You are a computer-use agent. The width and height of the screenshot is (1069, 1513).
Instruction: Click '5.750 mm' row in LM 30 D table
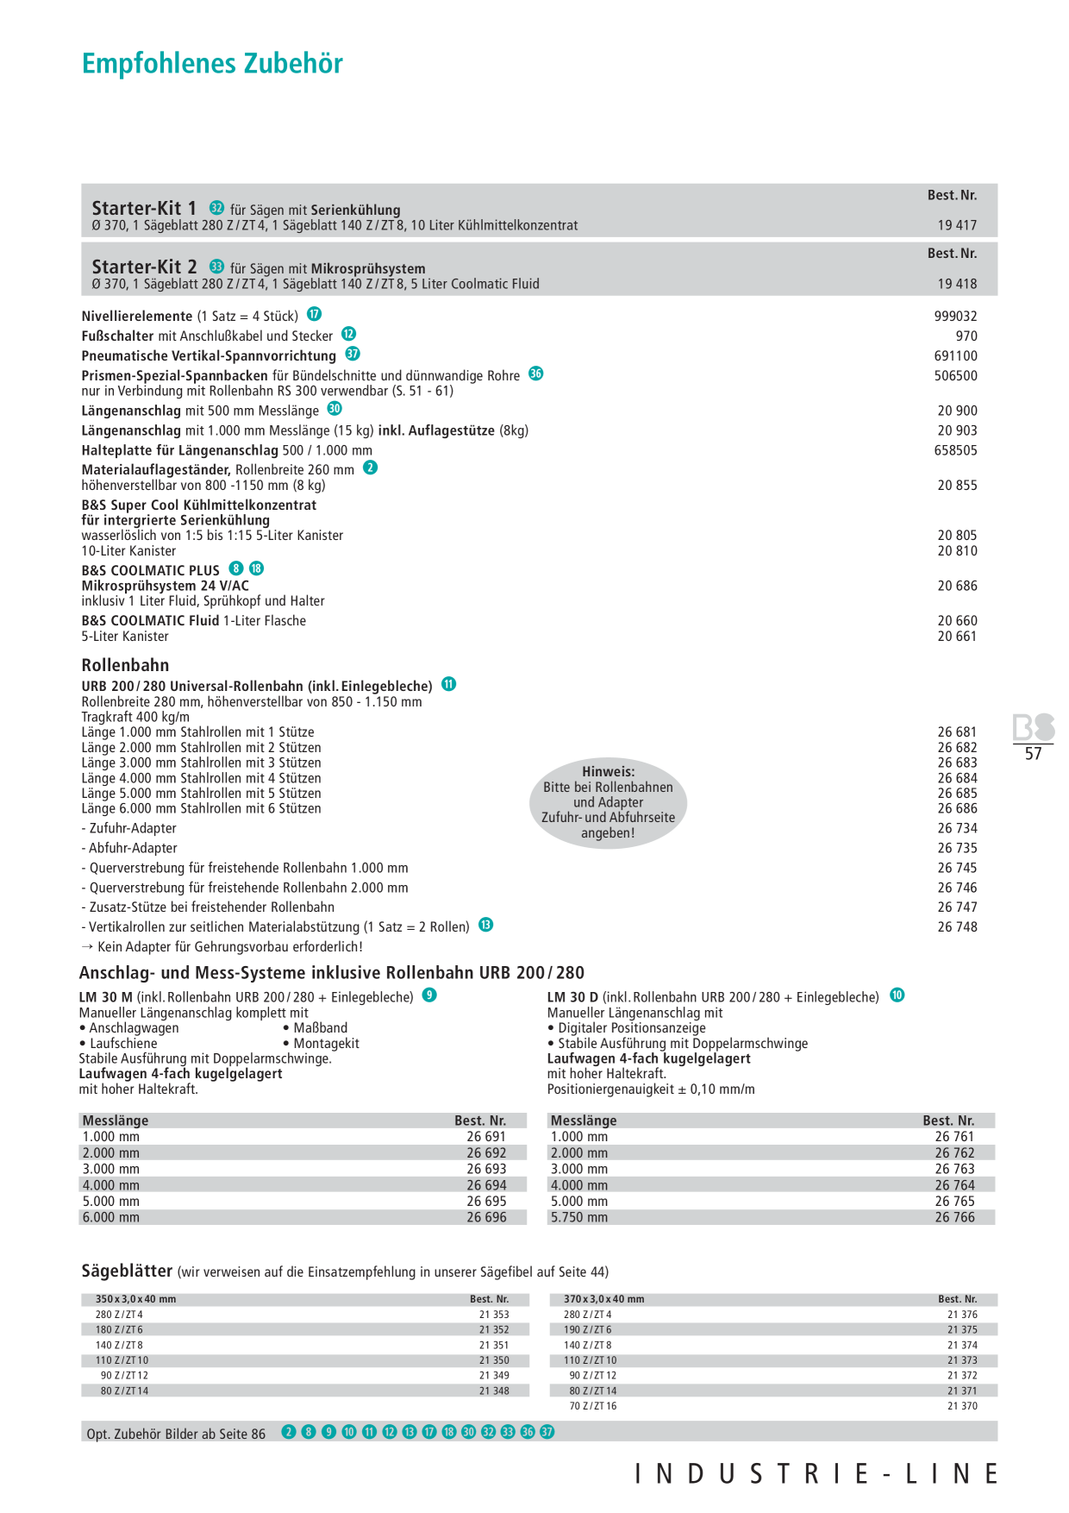pos(772,1218)
